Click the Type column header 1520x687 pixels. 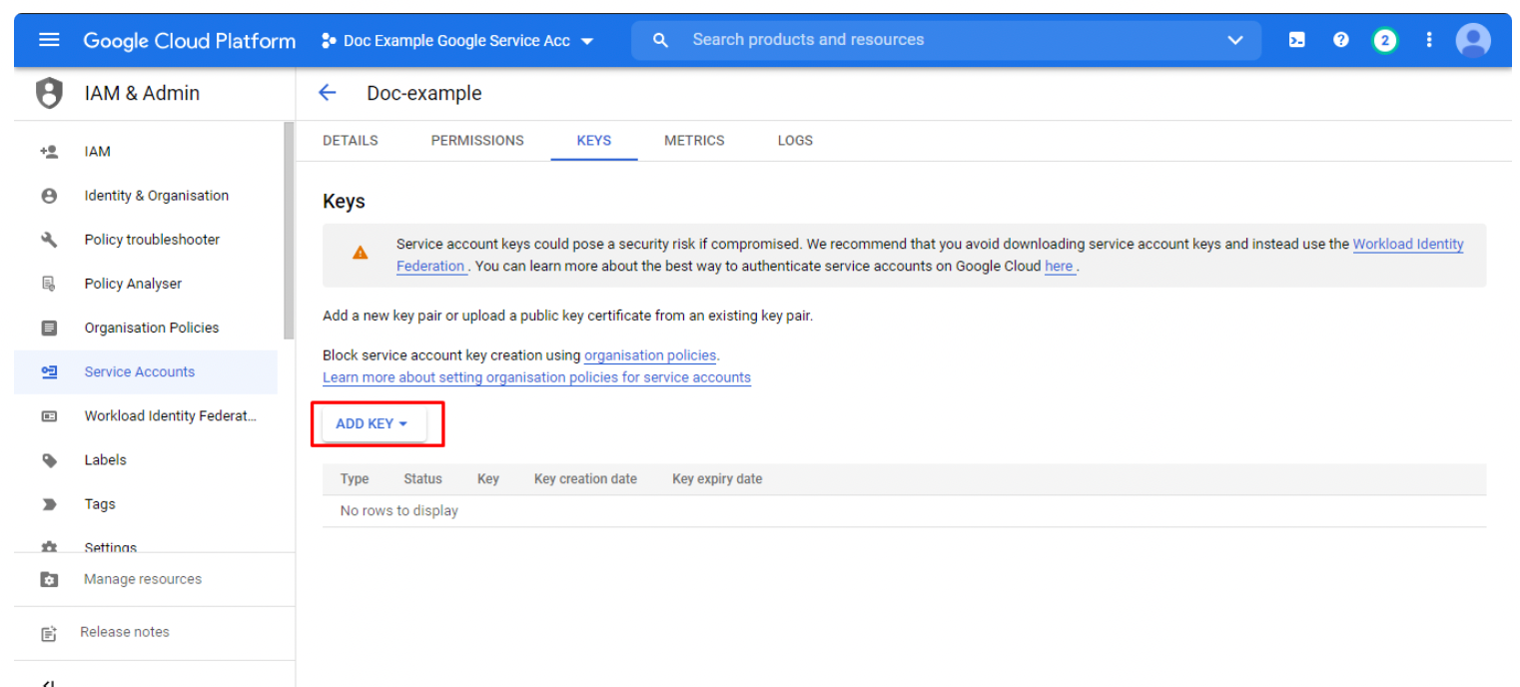pos(355,479)
